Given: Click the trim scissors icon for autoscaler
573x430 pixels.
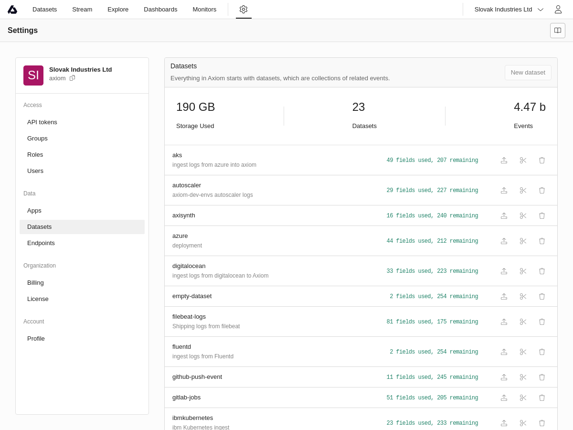Looking at the screenshot, I should tap(523, 191).
